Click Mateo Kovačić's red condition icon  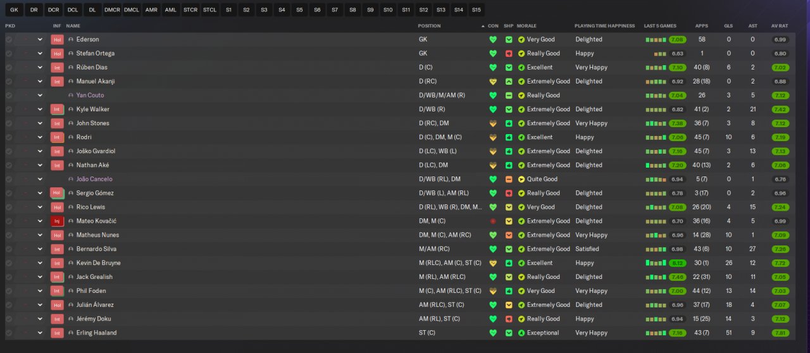(493, 221)
